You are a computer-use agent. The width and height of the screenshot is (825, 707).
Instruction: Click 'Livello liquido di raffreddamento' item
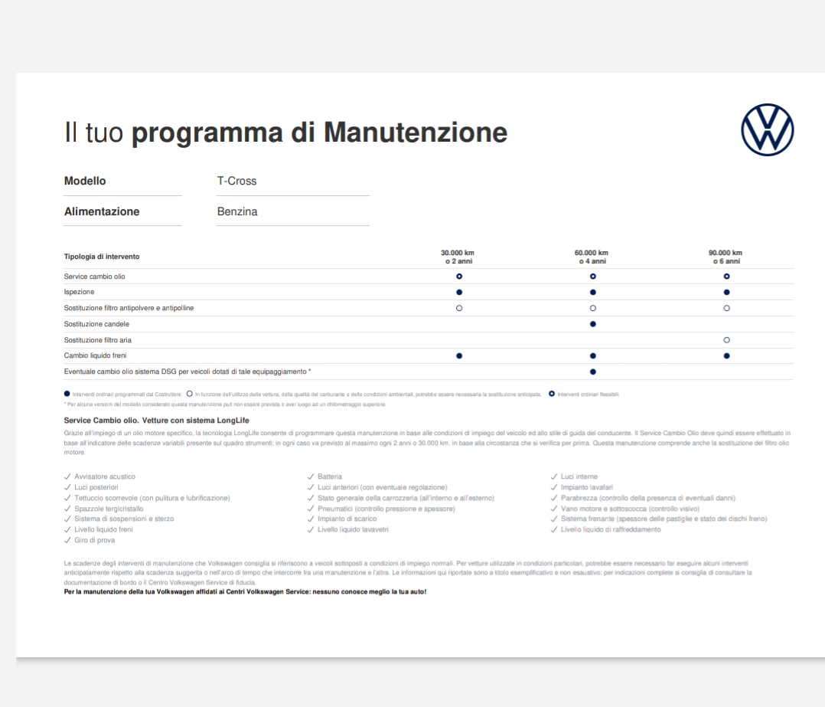[x=611, y=529]
